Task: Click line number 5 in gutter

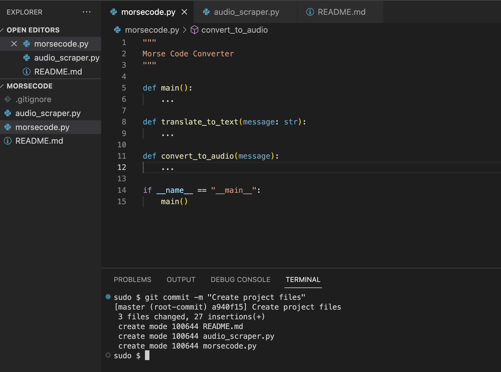Action: point(124,88)
